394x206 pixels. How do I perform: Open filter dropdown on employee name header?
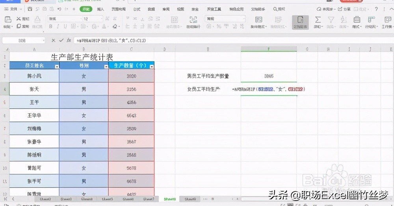click(x=57, y=66)
